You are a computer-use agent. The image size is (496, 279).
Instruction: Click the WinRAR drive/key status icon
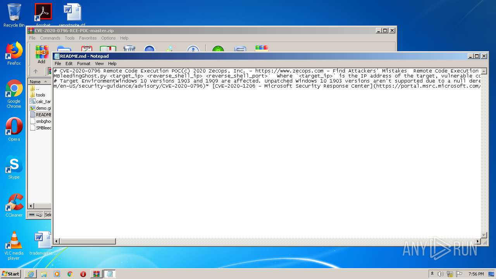coord(36,215)
